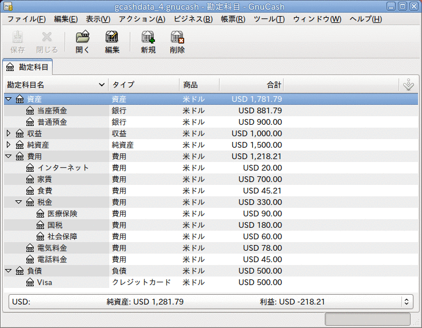The image size is (422, 328).
Task: Open the アクション(A) menu
Action: click(x=142, y=19)
